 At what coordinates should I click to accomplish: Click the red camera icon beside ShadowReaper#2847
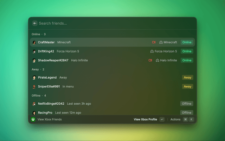tap(150, 60)
